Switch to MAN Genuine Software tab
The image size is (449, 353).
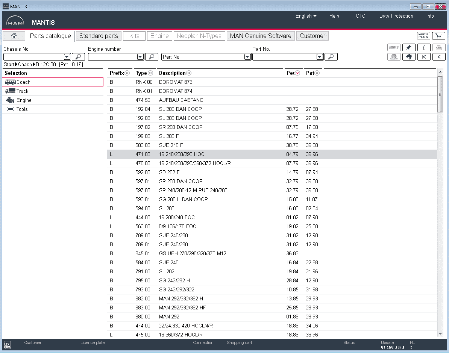(261, 36)
